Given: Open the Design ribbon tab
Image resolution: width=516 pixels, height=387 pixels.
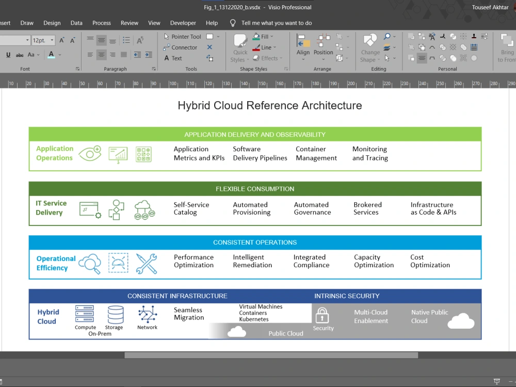Looking at the screenshot, I should [52, 23].
